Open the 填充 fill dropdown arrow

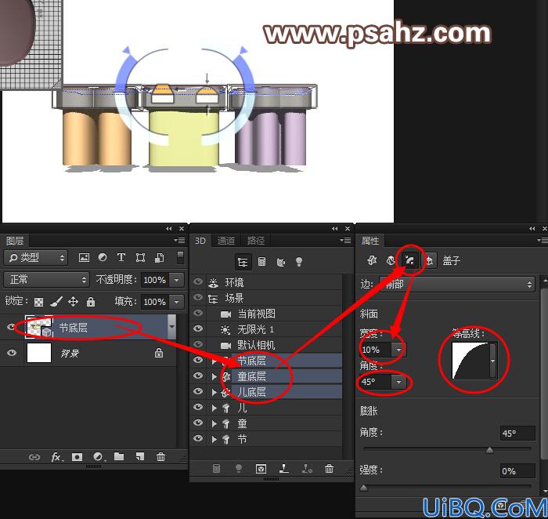click(x=177, y=301)
